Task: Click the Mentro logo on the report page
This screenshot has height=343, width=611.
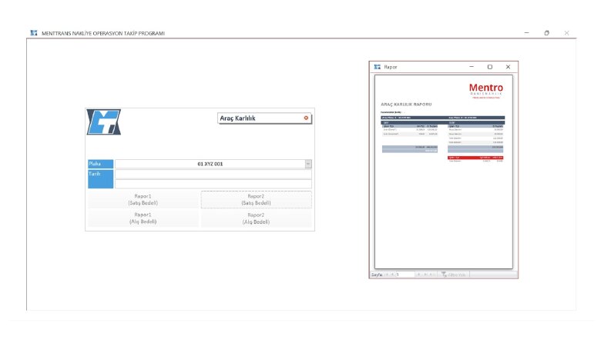Action: click(x=486, y=91)
